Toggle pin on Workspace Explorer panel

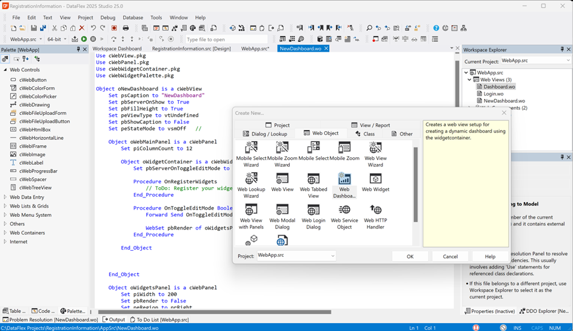(x=562, y=49)
